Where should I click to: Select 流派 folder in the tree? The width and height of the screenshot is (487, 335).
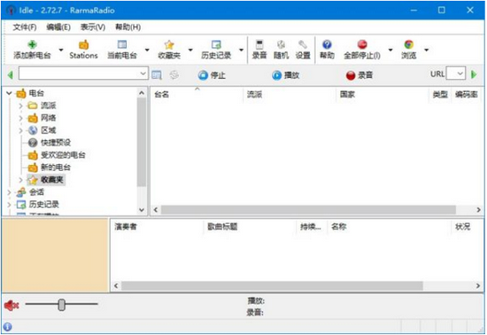pyautogui.click(x=48, y=105)
